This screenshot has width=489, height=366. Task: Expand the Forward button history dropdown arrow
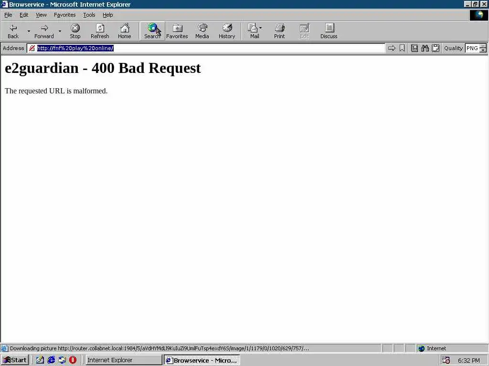point(60,31)
